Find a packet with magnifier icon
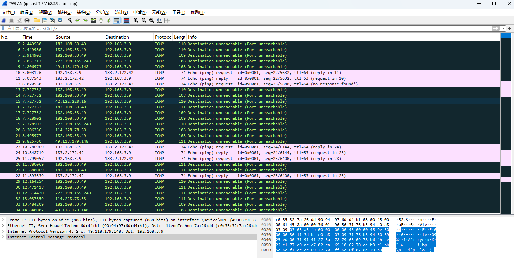514x258 pixels. tap(70, 20)
